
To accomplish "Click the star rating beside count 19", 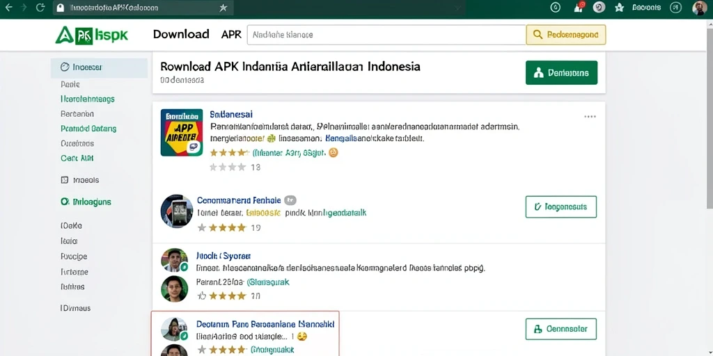I will (222, 227).
